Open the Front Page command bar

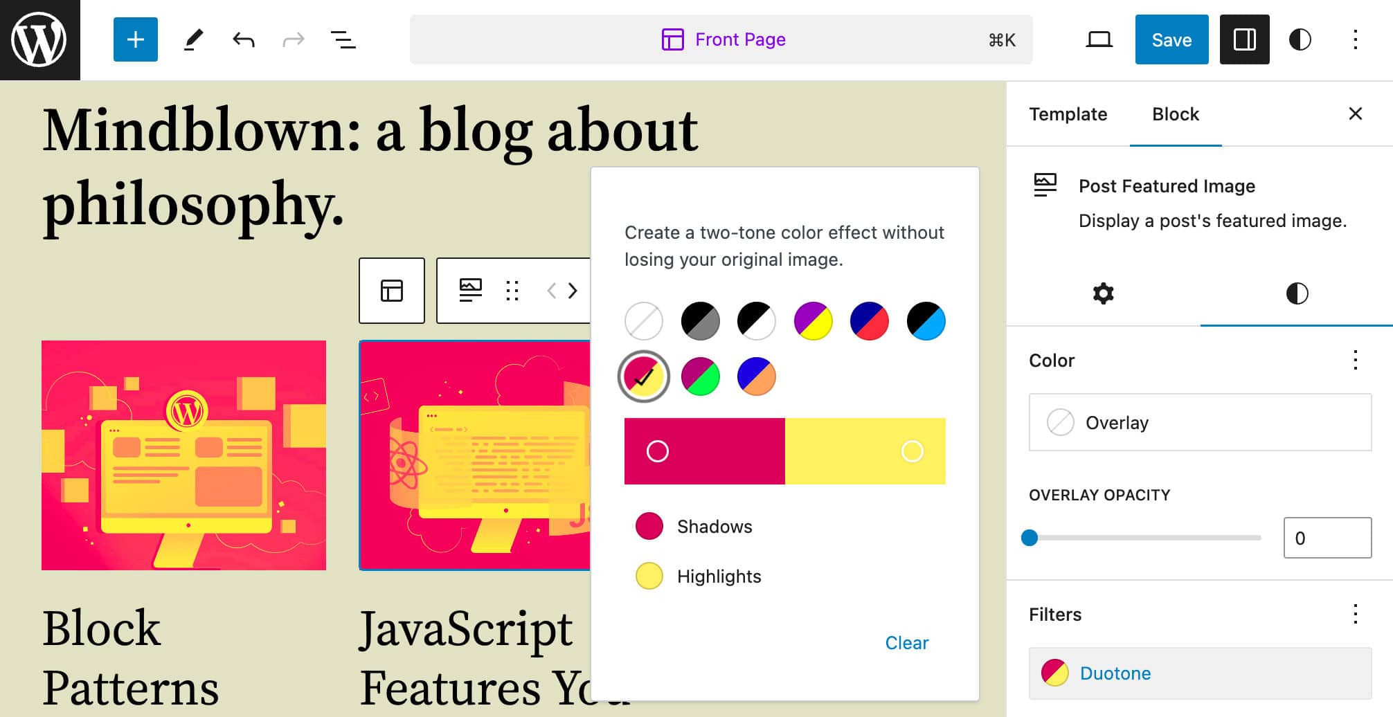coord(722,39)
